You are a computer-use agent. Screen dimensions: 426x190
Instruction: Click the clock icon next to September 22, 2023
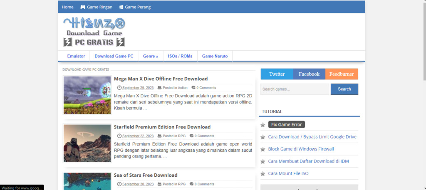[x=119, y=136]
